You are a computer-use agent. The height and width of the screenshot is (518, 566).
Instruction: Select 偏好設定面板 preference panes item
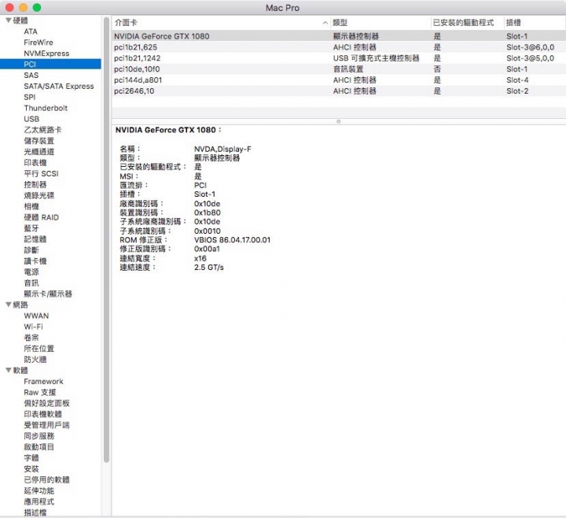(x=46, y=403)
